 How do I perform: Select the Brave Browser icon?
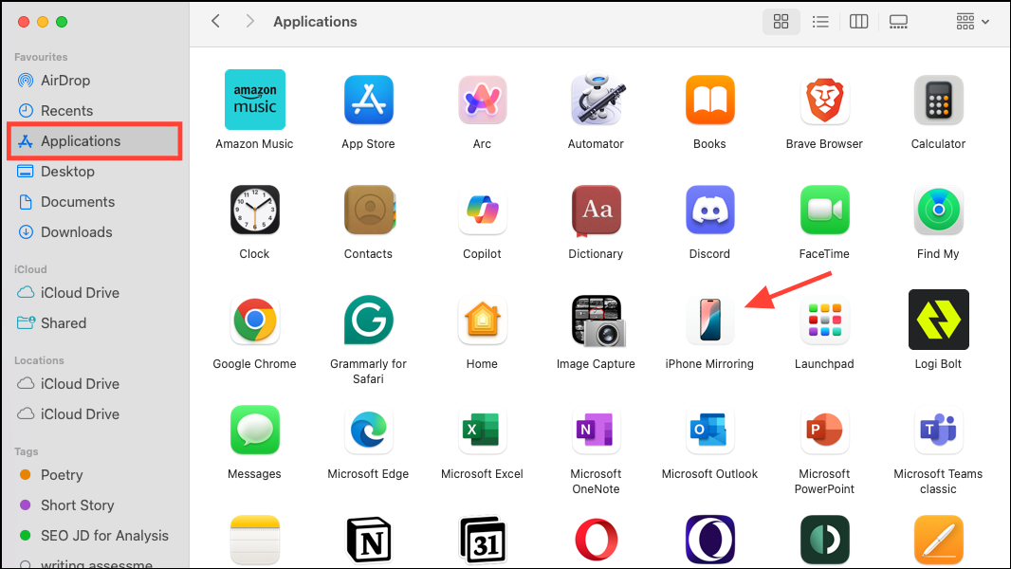pyautogui.click(x=824, y=100)
